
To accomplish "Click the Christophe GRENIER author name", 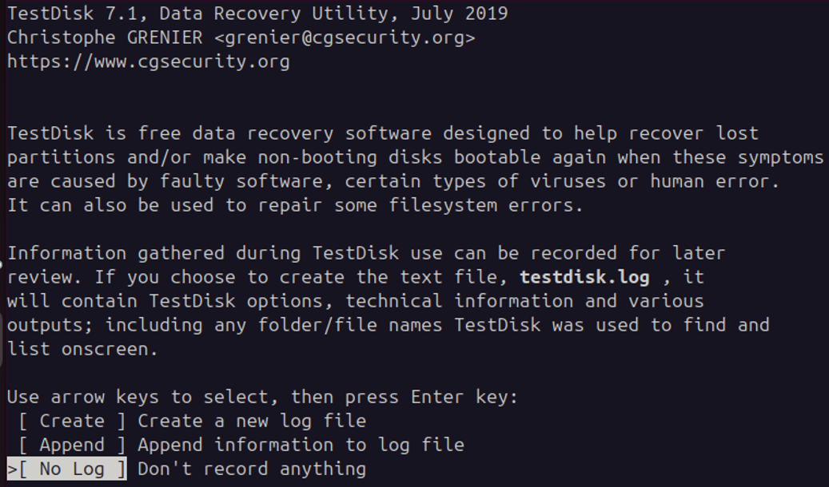I will 105,38.
